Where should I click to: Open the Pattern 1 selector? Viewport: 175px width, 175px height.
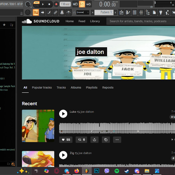tap(104, 12)
